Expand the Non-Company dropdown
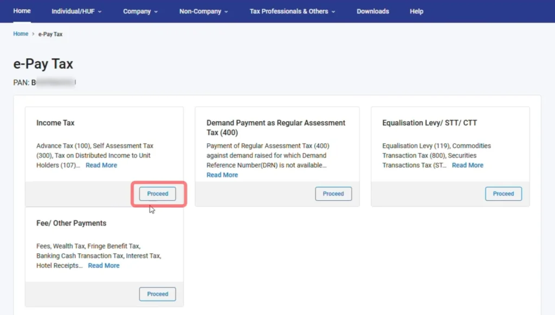This screenshot has width=555, height=315. pyautogui.click(x=203, y=11)
